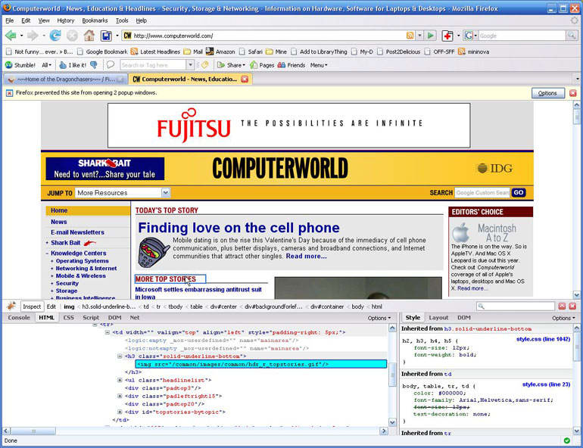583x448 pixels.
Task: Click the Shark Bait banner image
Action: pos(104,168)
